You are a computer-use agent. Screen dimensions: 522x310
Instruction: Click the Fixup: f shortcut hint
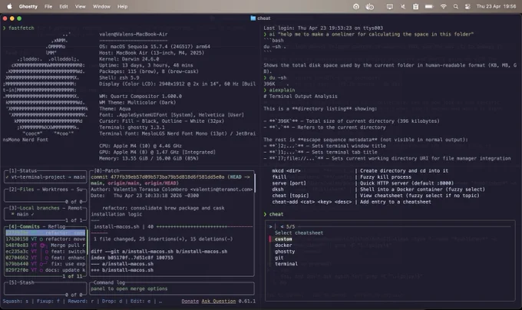tap(48, 301)
